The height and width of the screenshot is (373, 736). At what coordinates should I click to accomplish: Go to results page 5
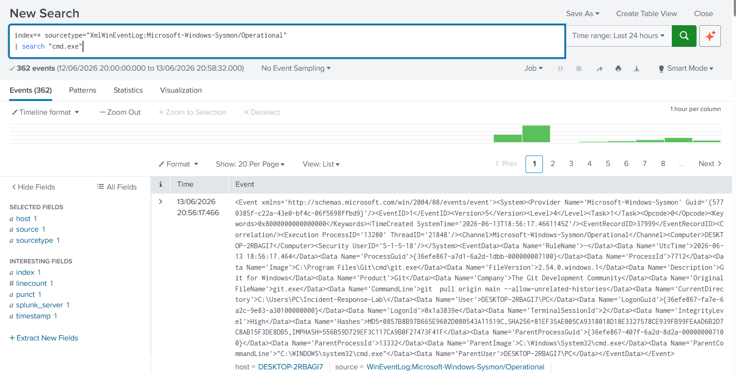(608, 164)
